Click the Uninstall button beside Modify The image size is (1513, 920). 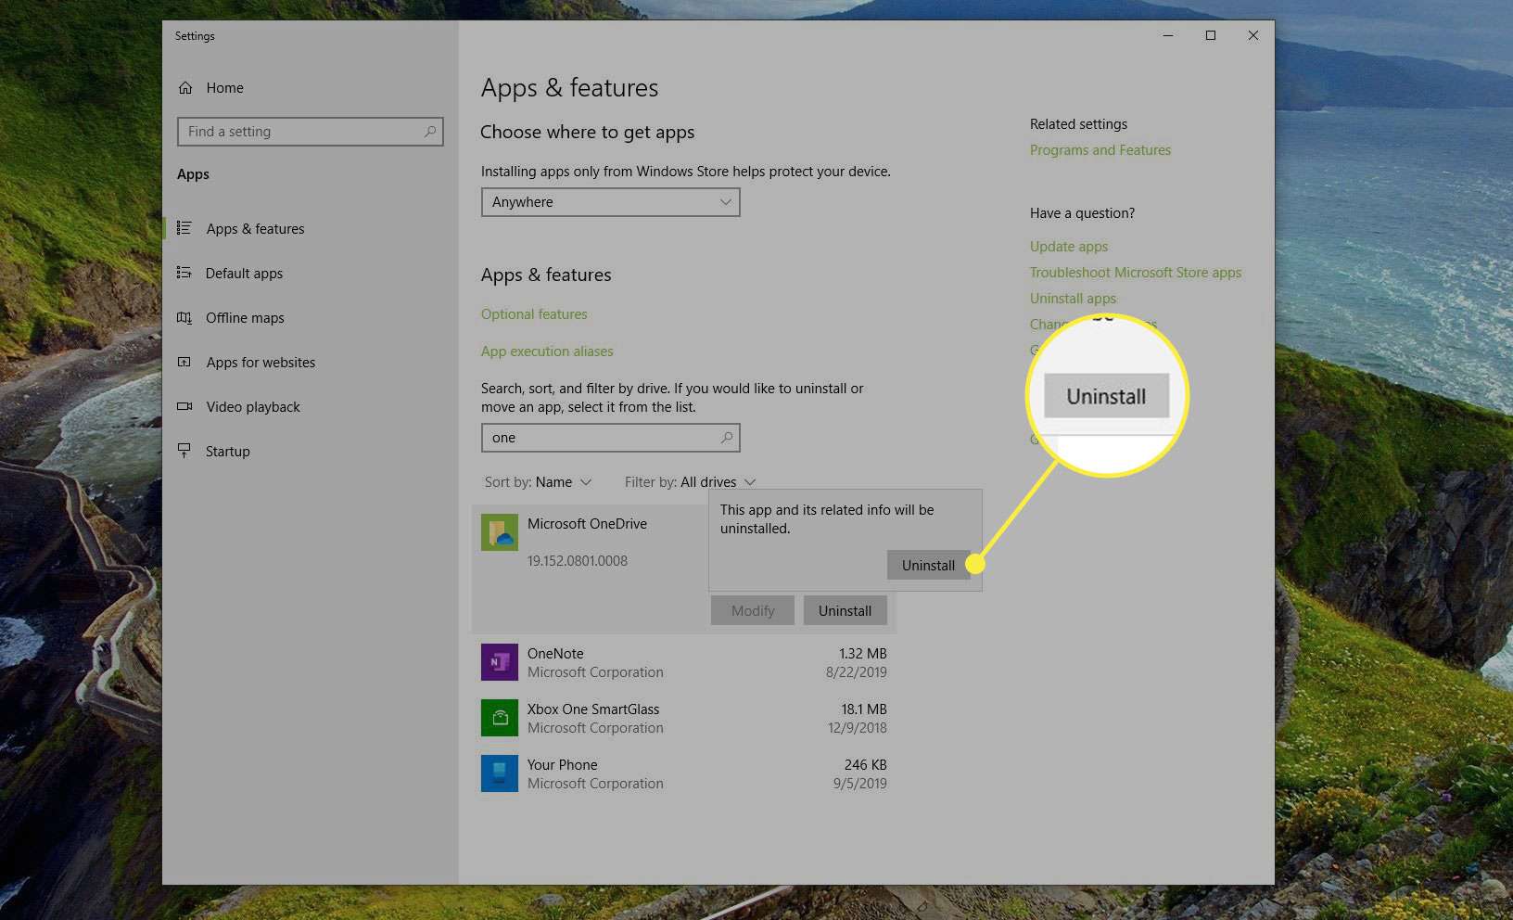(845, 610)
